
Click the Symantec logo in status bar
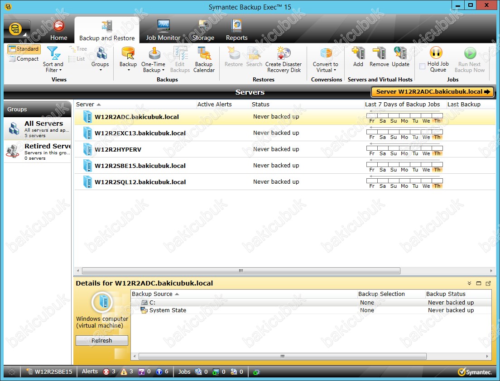475,372
